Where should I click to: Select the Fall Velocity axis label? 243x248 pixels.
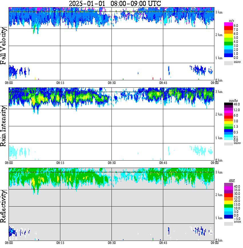(x=3, y=46)
